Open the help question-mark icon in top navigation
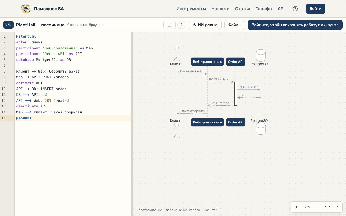The height and width of the screenshot is (216, 346). [295, 9]
